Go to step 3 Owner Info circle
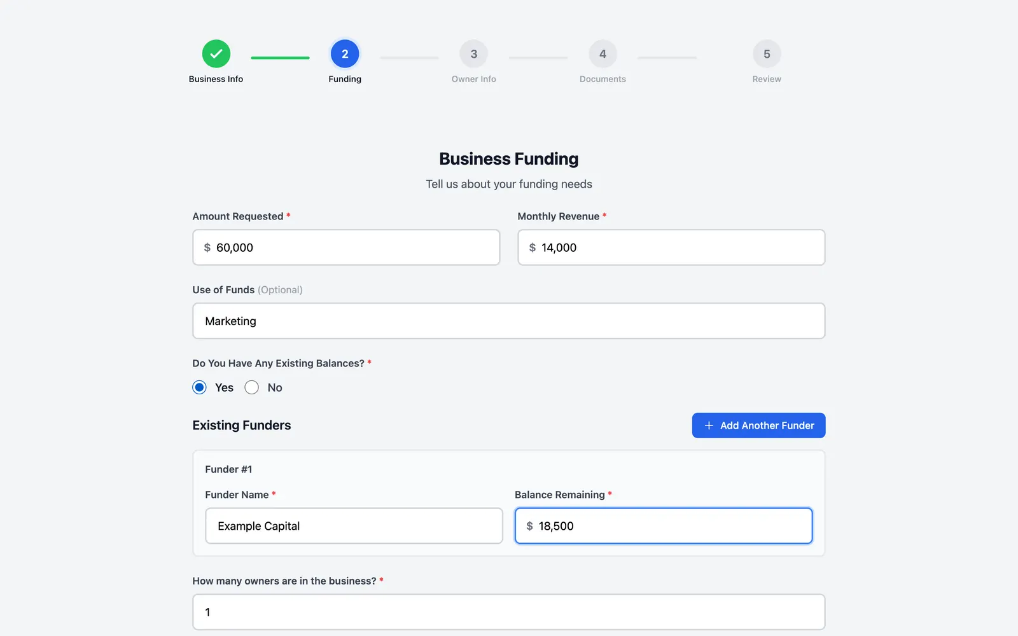The image size is (1018, 636). (474, 54)
